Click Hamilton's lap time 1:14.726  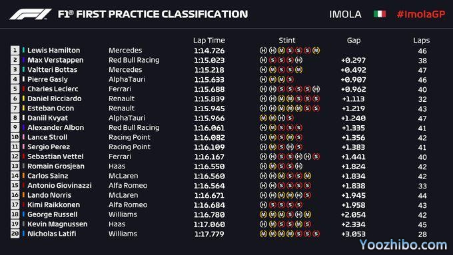209,51
